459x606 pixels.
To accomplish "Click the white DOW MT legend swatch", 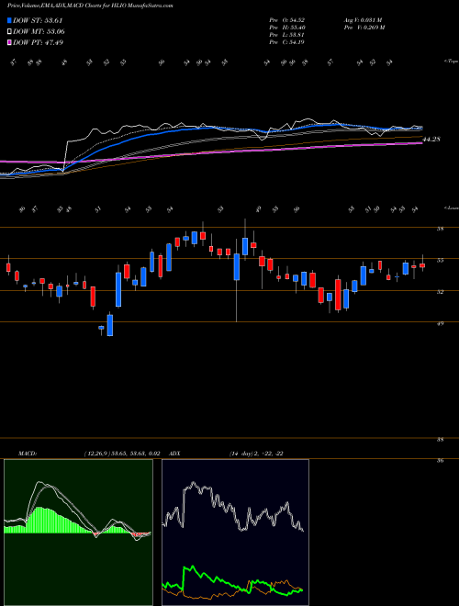I will pos(9,32).
